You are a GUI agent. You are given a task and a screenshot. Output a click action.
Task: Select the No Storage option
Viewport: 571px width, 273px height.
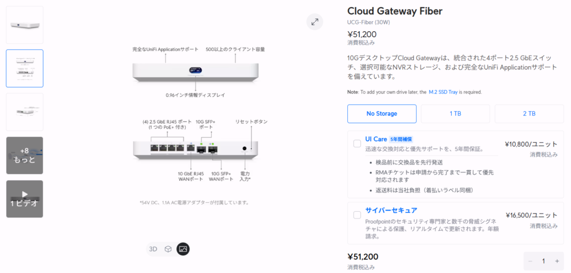[x=381, y=113]
